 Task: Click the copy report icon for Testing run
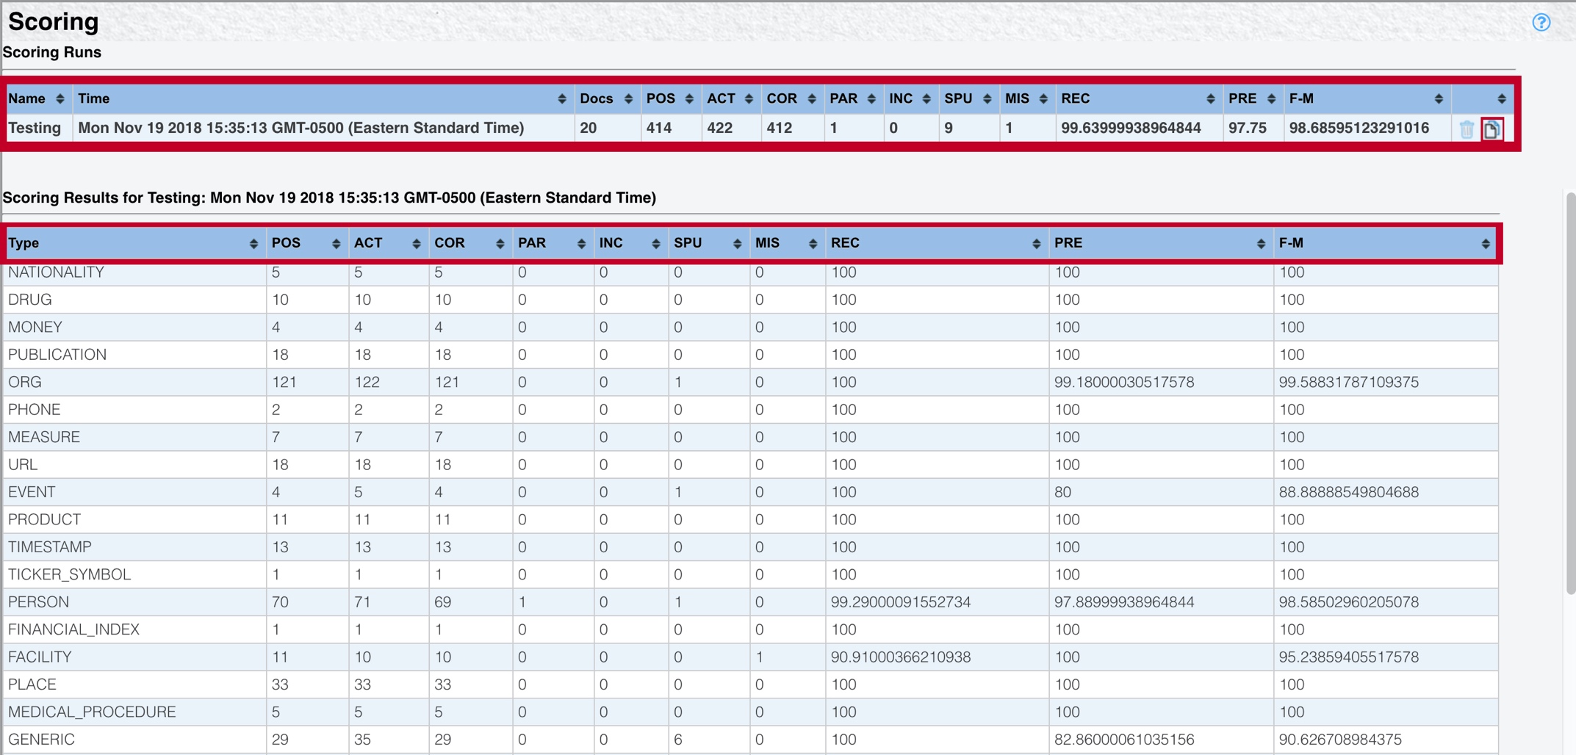(1492, 129)
